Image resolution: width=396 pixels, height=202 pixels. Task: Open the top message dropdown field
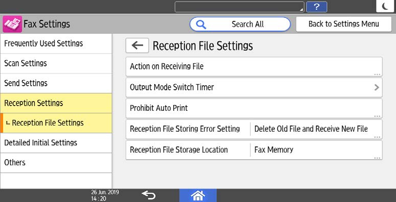240,7
